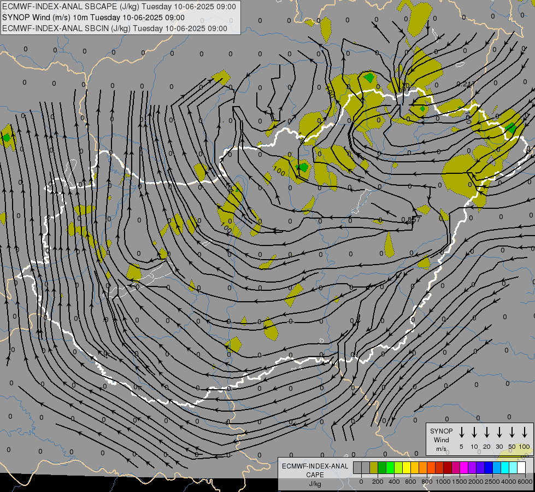This screenshot has height=492, width=535.
Task: Select the sky blue swatch after 2500 tick
Action: (497, 467)
